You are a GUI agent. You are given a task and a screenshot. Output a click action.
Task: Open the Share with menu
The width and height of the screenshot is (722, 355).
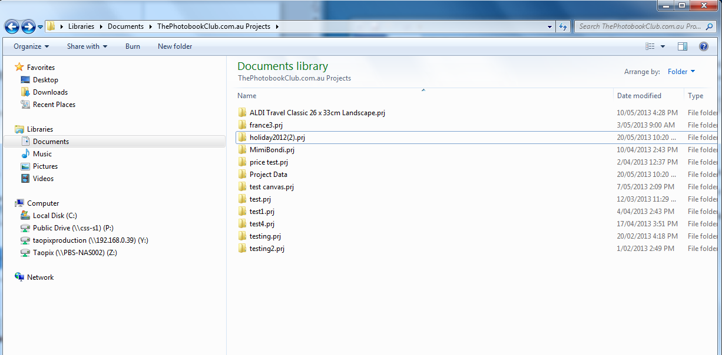click(x=87, y=46)
